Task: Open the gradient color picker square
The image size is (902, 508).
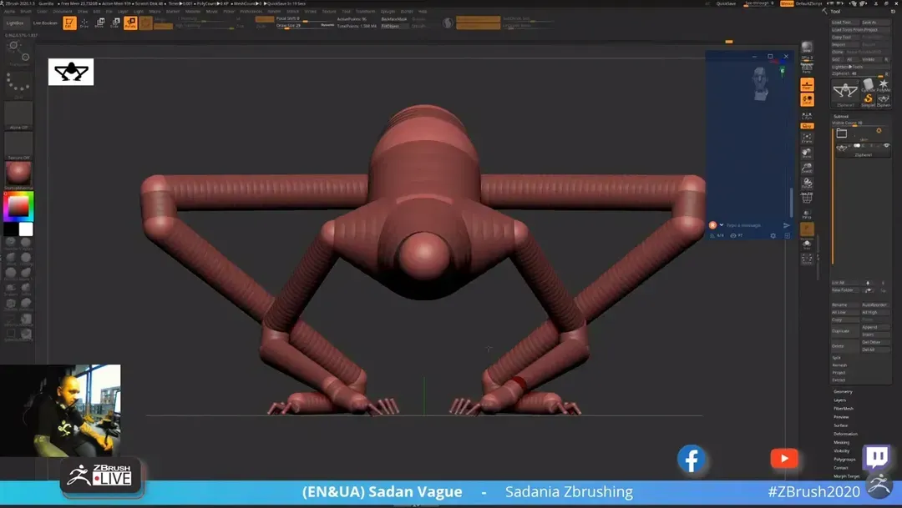Action: pyautogui.click(x=18, y=206)
